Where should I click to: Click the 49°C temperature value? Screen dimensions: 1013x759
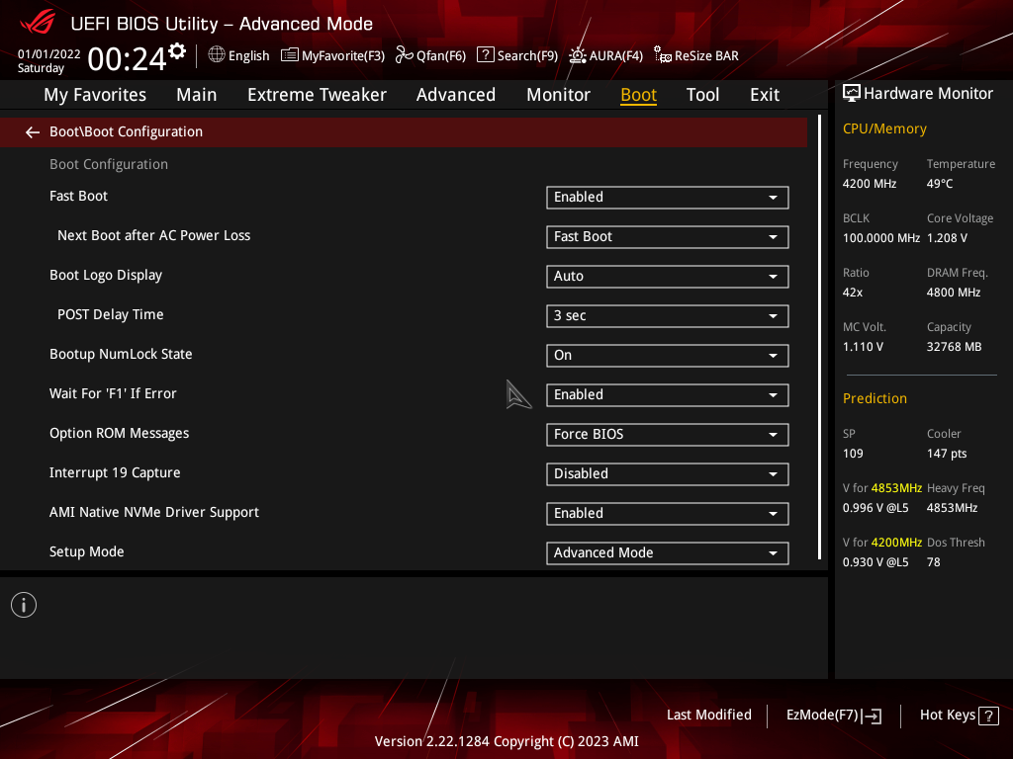tap(940, 184)
